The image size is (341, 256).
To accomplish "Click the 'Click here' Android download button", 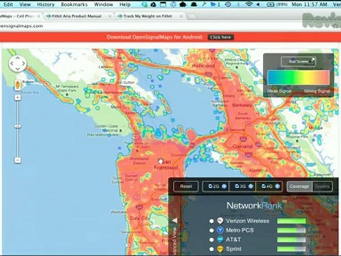I will (x=221, y=37).
